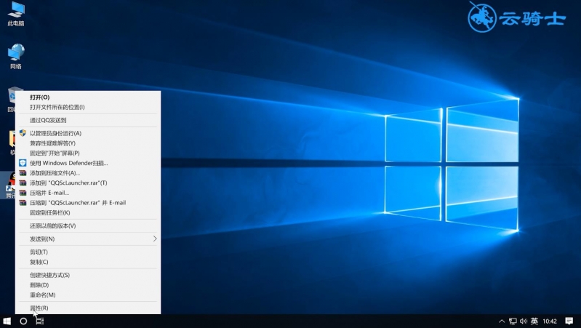Open volume control tray icon
581x328 pixels.
(524, 321)
